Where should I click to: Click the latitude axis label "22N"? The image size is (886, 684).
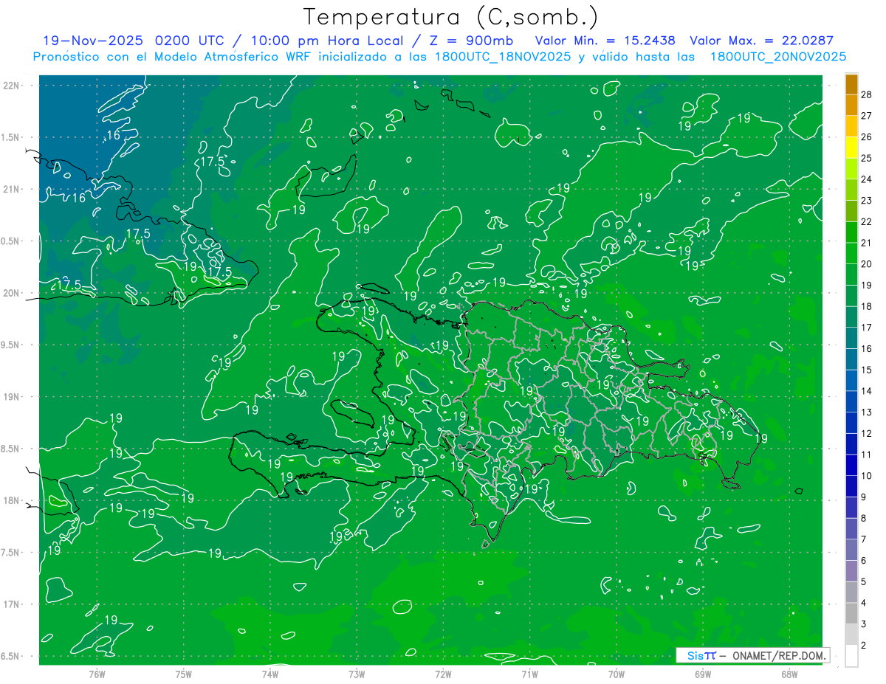tap(11, 86)
